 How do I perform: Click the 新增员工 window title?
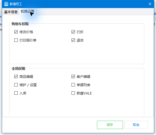(16, 4)
